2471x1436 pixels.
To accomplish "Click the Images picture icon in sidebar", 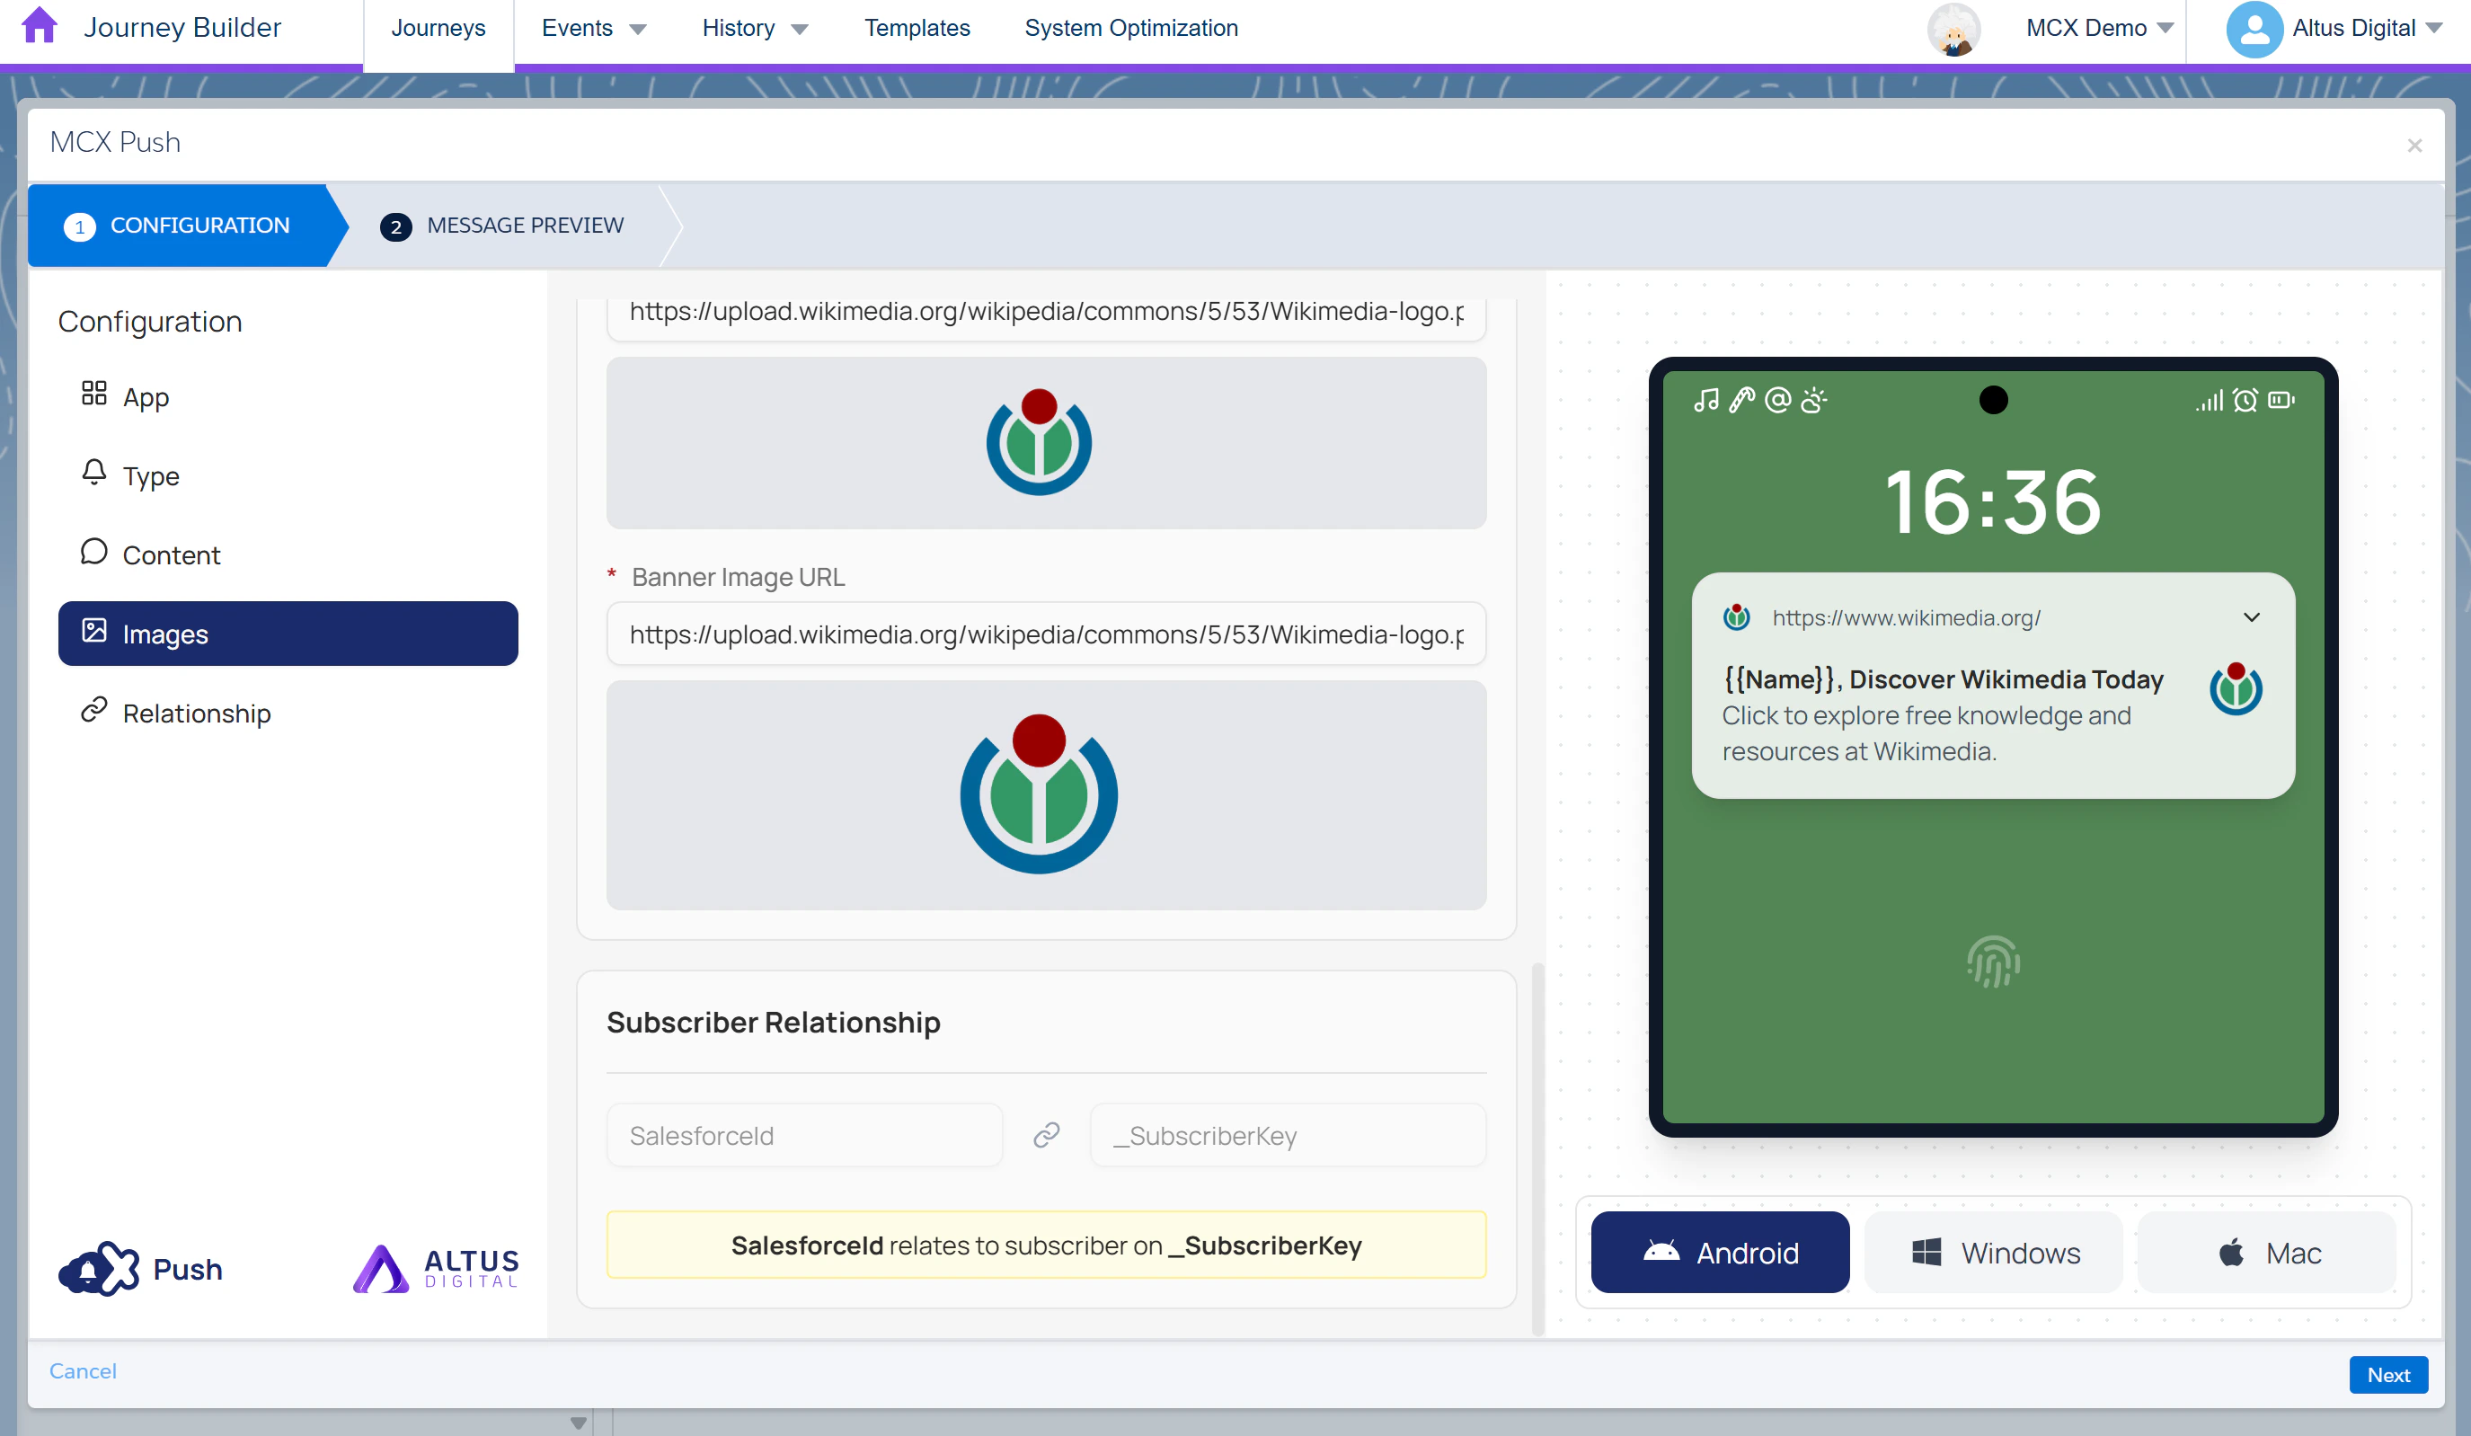I will point(94,632).
